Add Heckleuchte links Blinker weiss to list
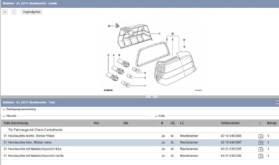Screen dimensions: 279x165 261,143
